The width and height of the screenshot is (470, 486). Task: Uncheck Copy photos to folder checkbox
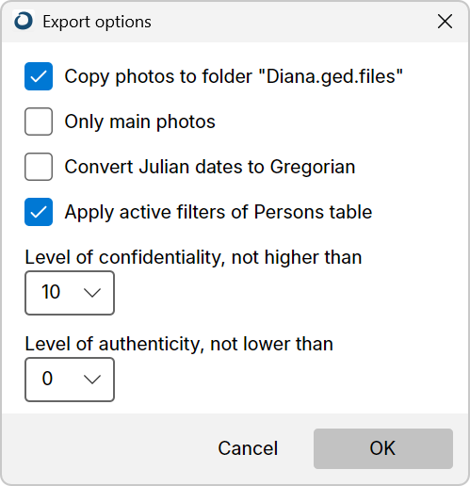point(39,76)
